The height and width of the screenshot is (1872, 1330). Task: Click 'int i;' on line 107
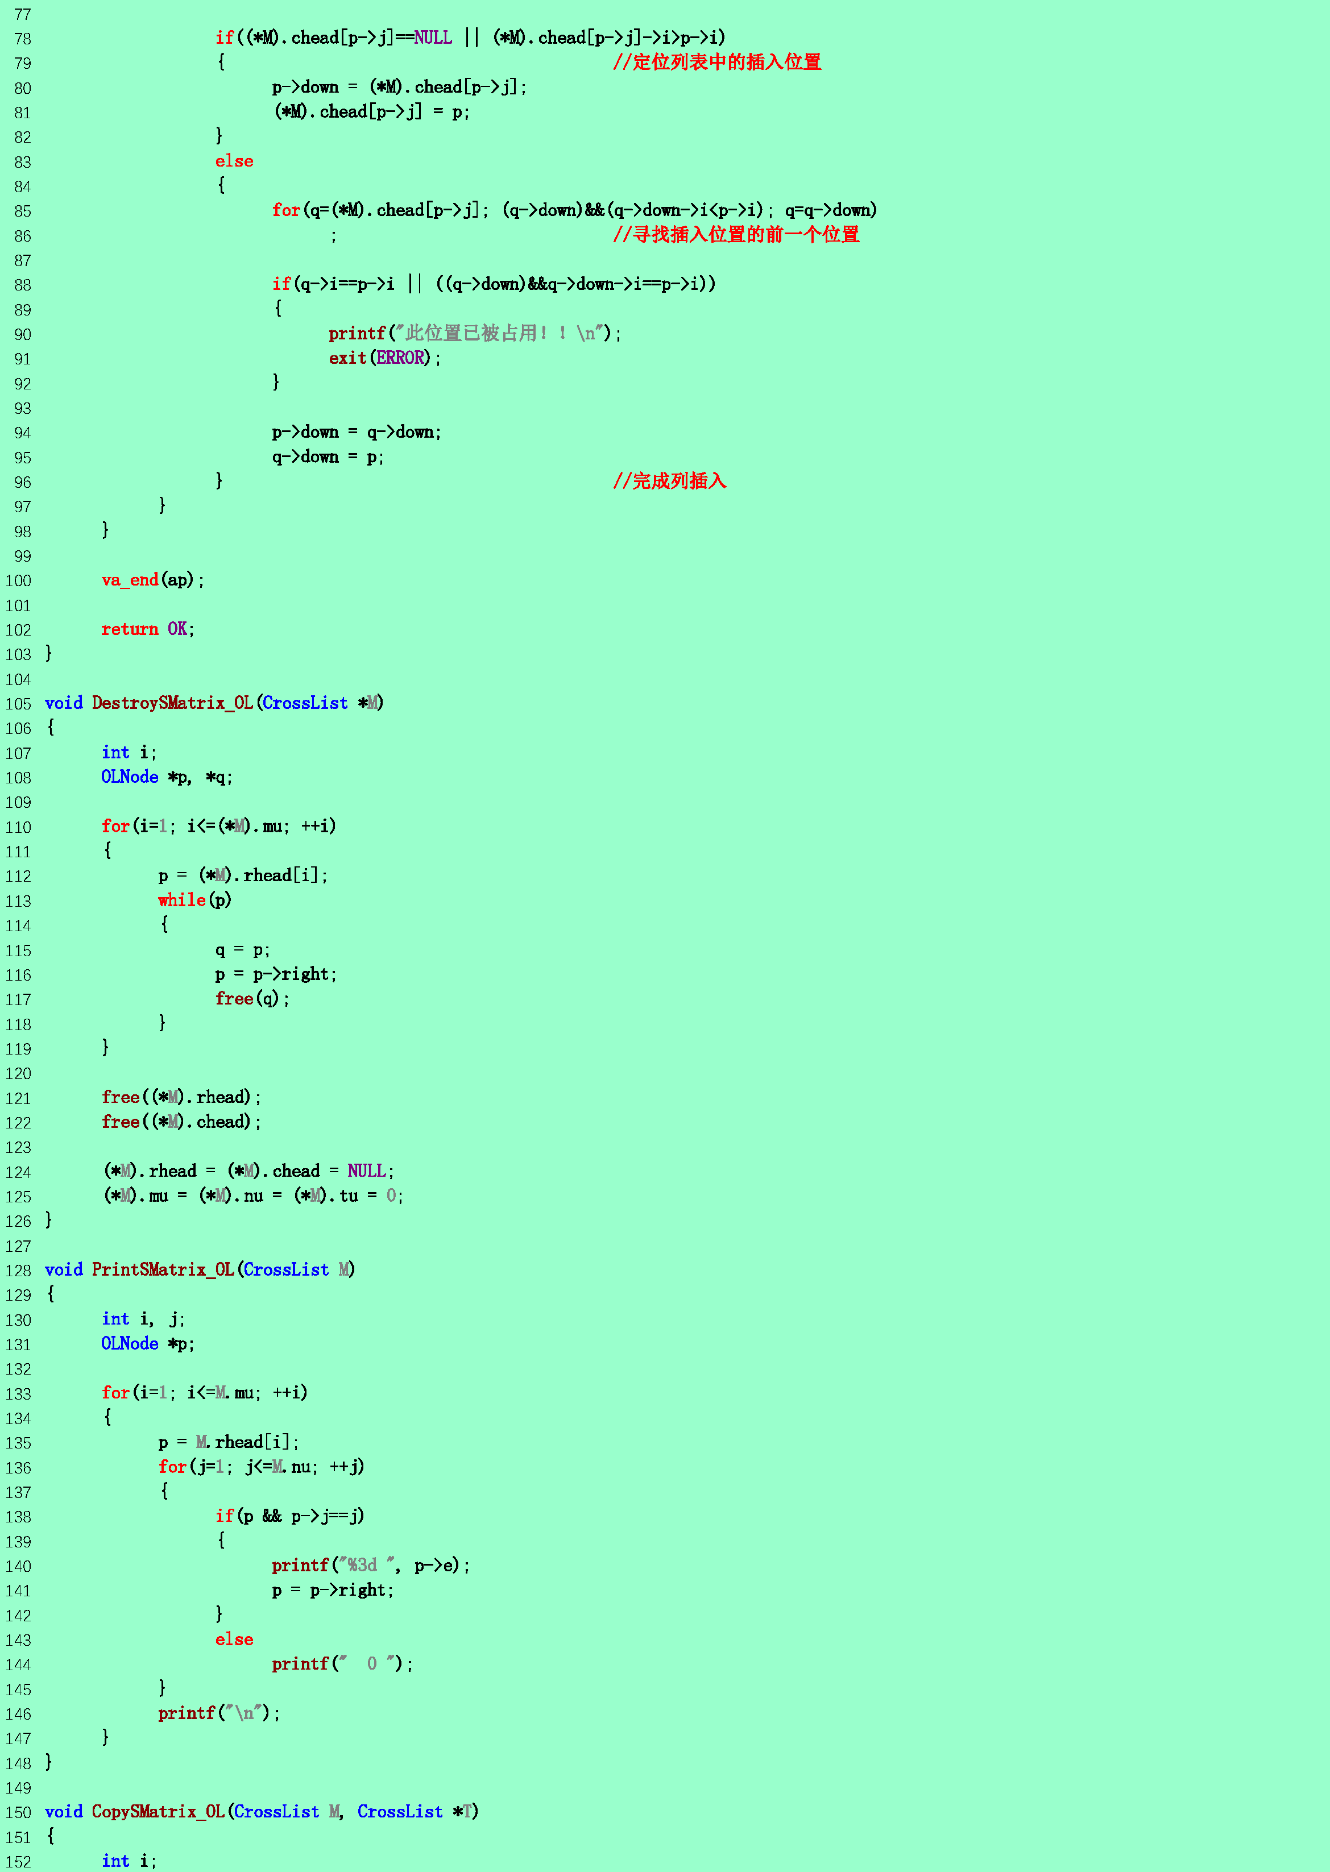[130, 752]
